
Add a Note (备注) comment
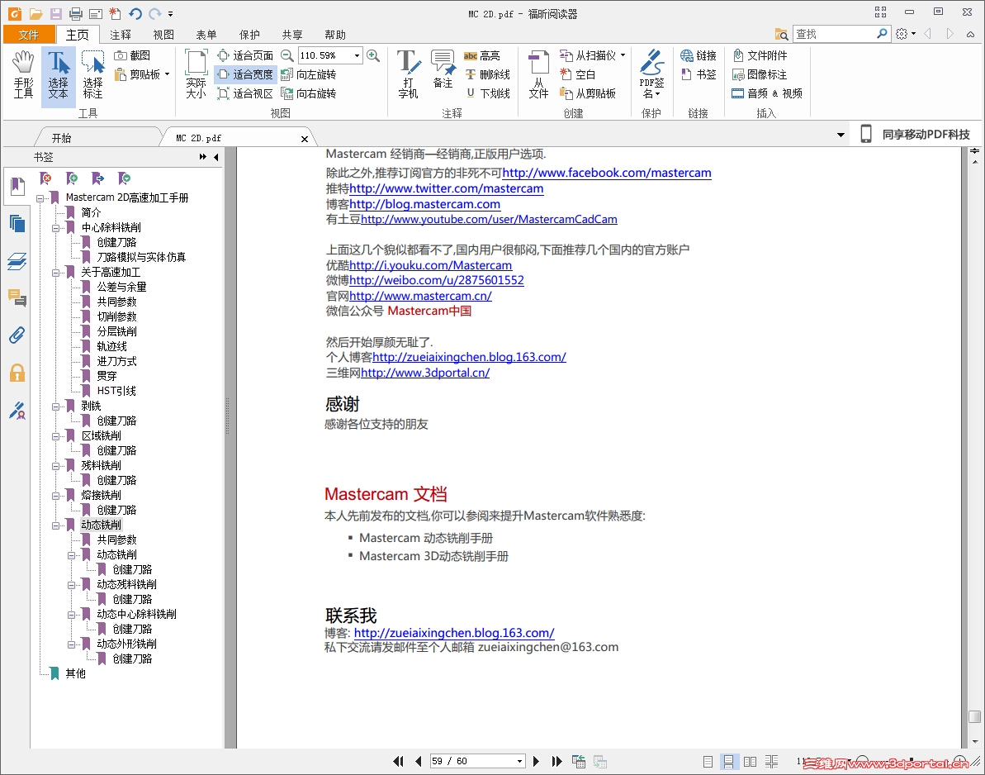coord(443,69)
